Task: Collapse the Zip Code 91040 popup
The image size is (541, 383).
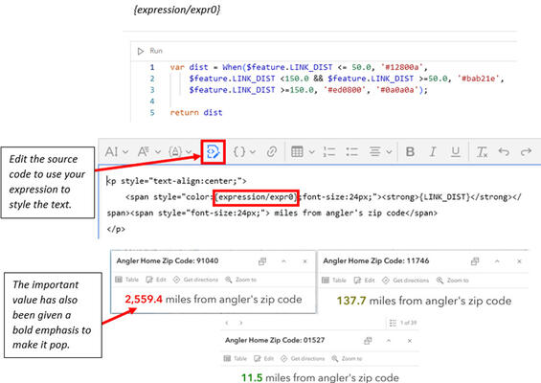Action: (283, 261)
